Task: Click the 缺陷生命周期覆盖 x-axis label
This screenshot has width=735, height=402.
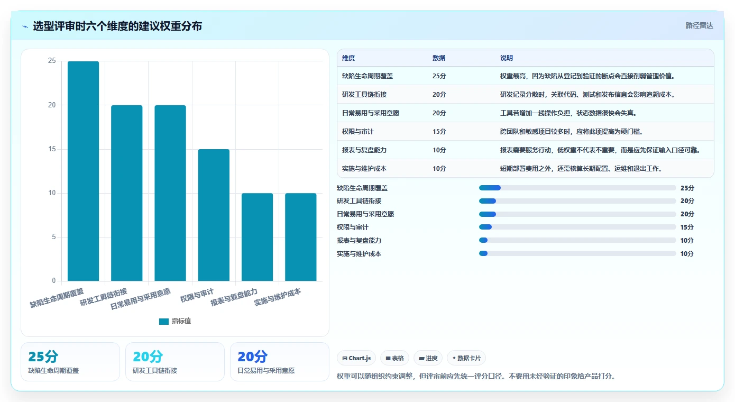Action: 57,298
